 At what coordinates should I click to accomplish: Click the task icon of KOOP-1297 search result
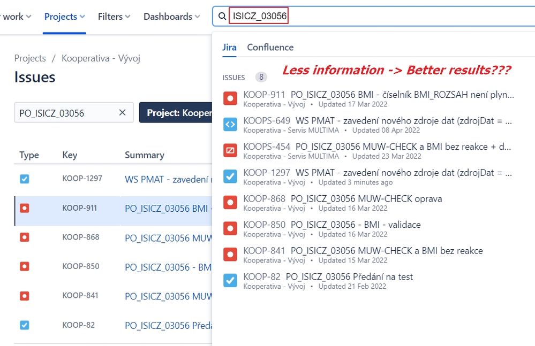point(230,176)
